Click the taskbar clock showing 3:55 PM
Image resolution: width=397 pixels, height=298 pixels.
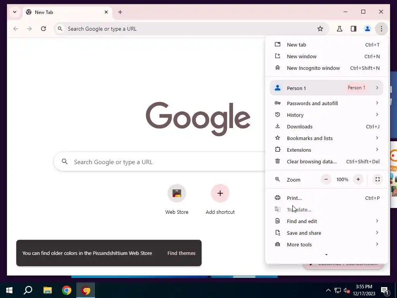(x=364, y=290)
